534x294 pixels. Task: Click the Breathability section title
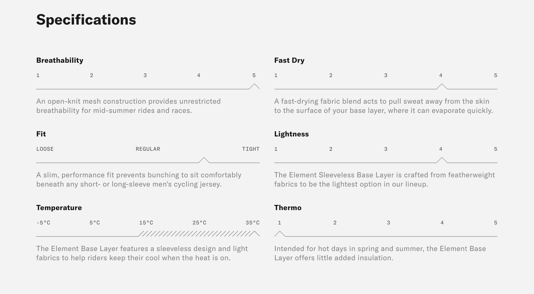click(60, 60)
